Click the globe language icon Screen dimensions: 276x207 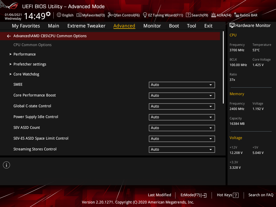[x=59, y=15]
